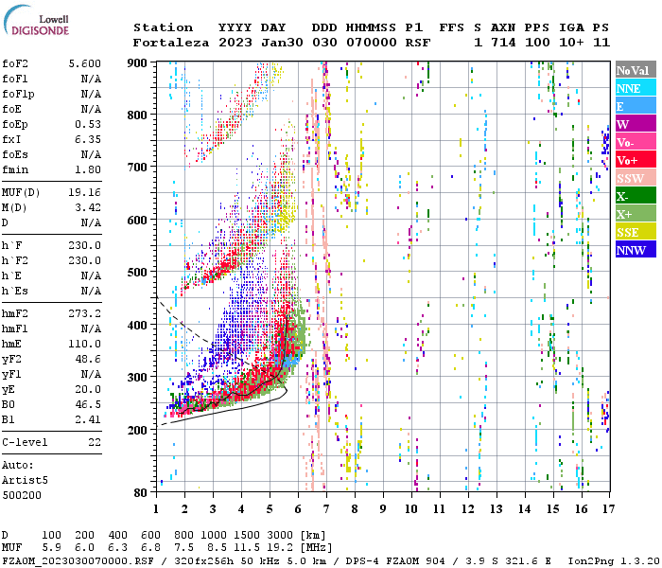Click the 7 MHz frequency axis label
Image resolution: width=662 pixels, height=568 pixels.
pos(326,509)
